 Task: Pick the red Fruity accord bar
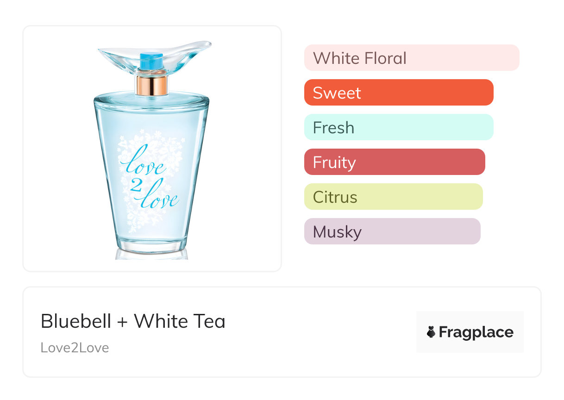coord(394,162)
